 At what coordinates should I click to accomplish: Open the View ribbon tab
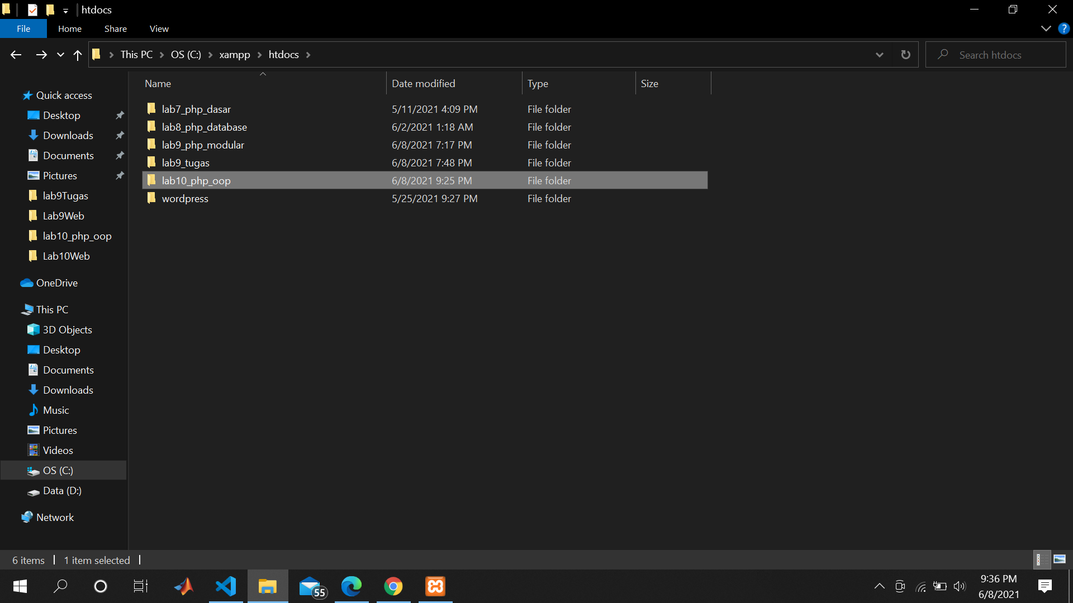tap(159, 28)
